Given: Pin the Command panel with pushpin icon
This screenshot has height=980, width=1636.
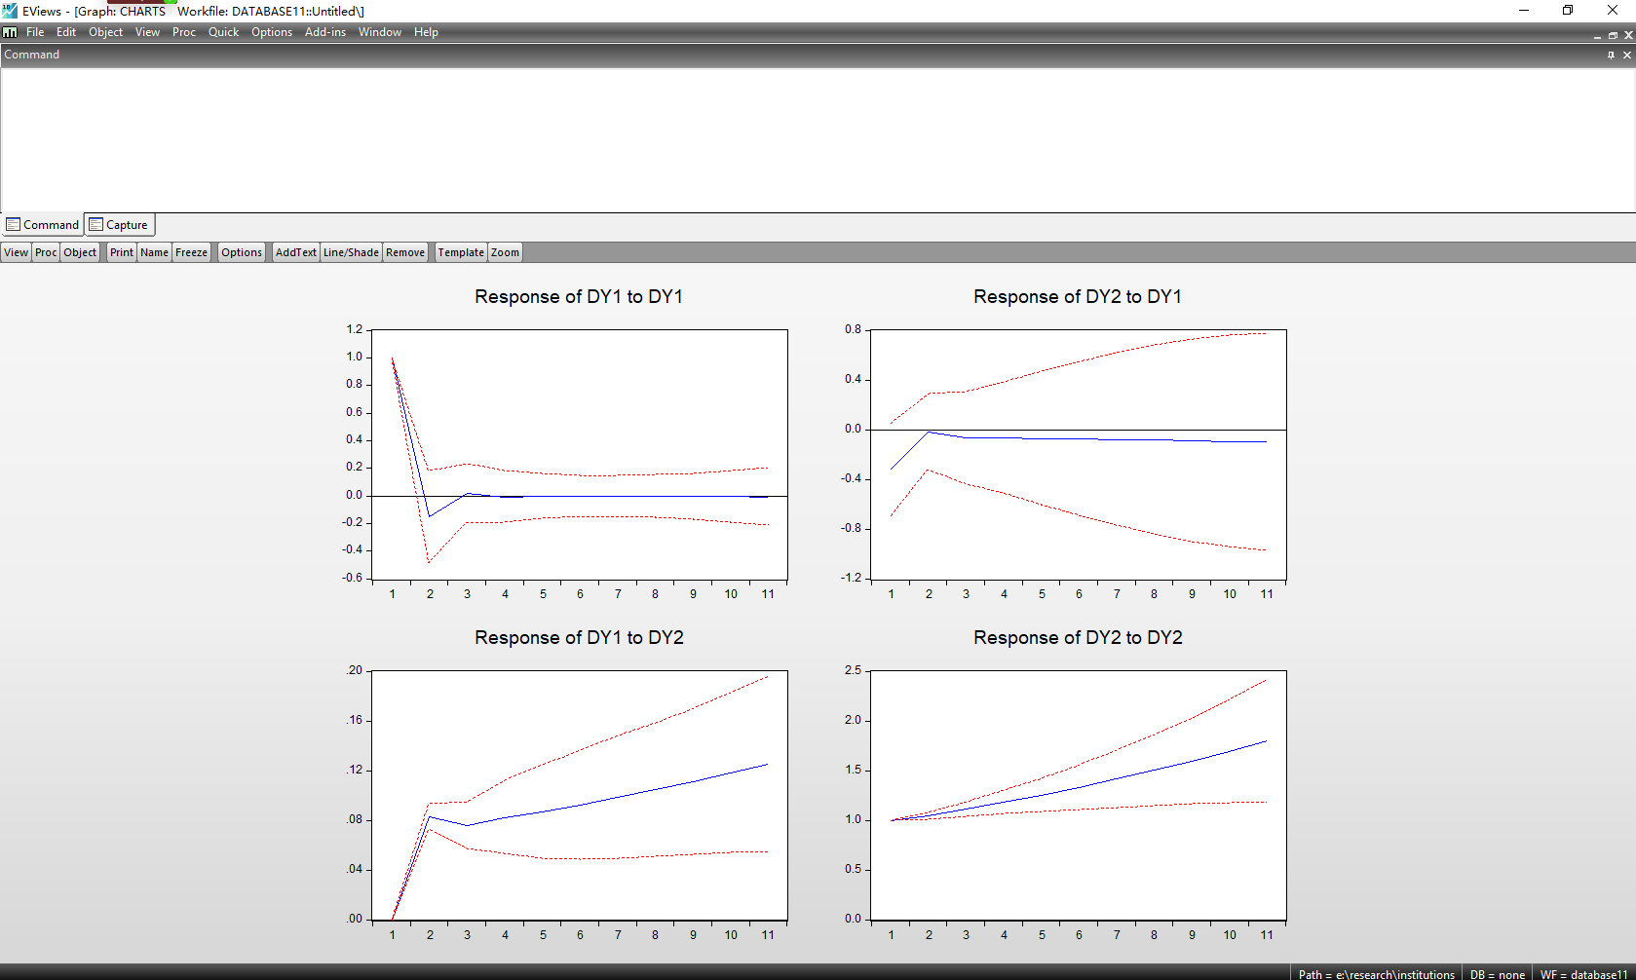Looking at the screenshot, I should pyautogui.click(x=1611, y=55).
